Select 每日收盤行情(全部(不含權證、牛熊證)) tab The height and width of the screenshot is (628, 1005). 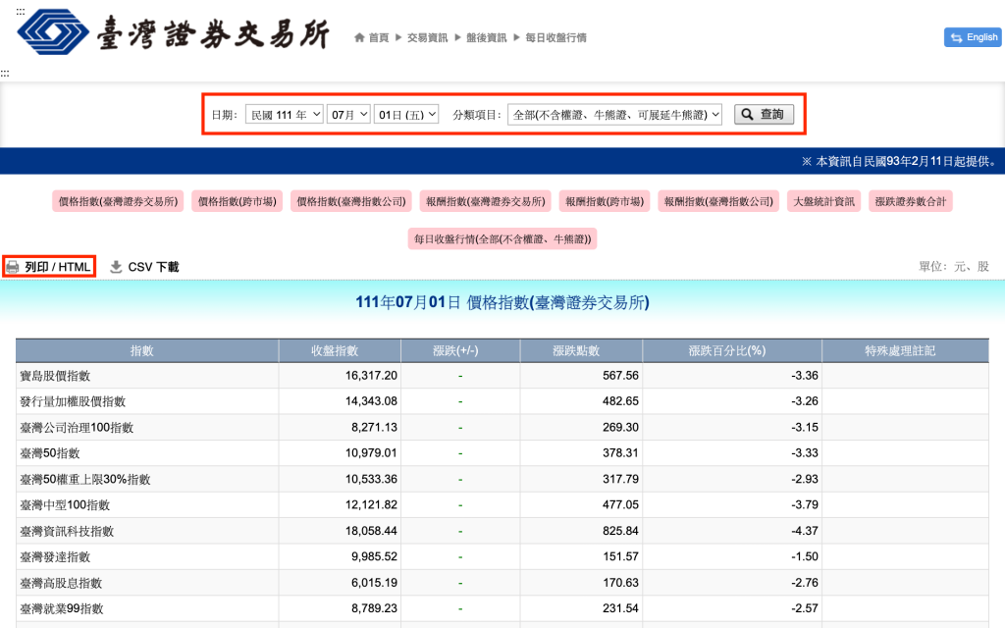tap(502, 238)
